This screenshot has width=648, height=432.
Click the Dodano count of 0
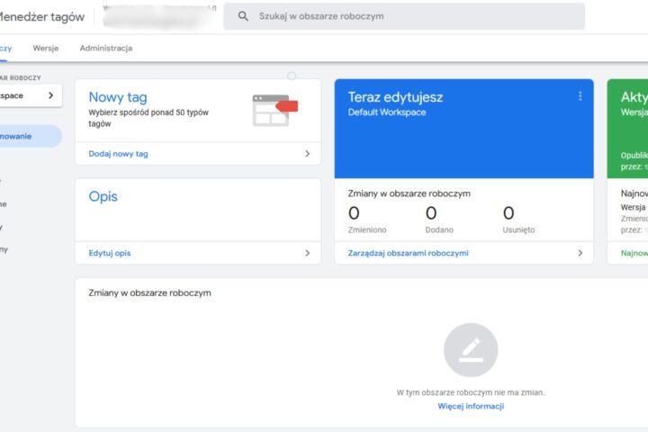431,213
